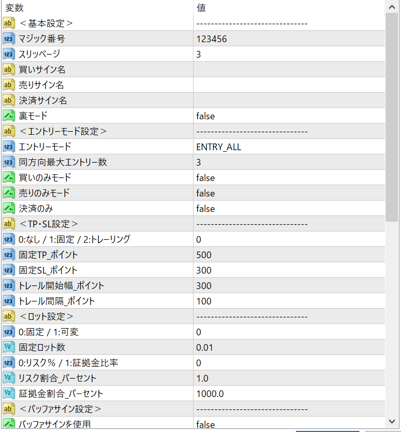Click the enum icon beside エントリーモード
Viewport: 401px width, 432px height.
[9, 147]
